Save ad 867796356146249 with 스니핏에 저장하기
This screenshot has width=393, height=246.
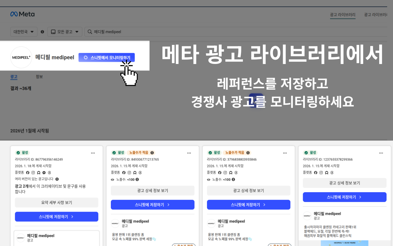pyautogui.click(x=57, y=217)
